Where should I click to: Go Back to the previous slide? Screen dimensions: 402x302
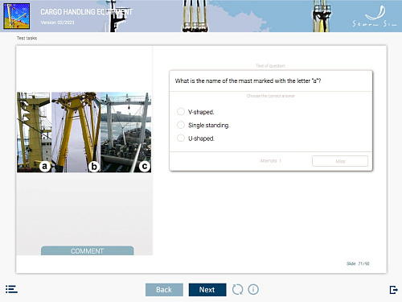click(164, 290)
